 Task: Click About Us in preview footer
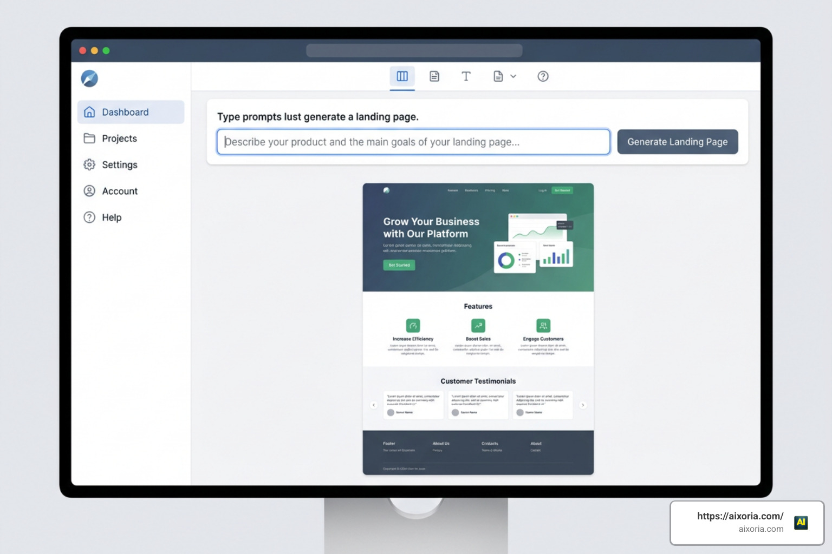[441, 444]
